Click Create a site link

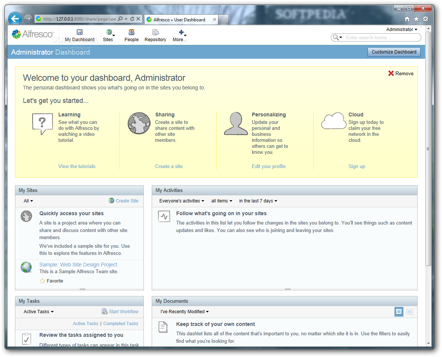coord(169,167)
